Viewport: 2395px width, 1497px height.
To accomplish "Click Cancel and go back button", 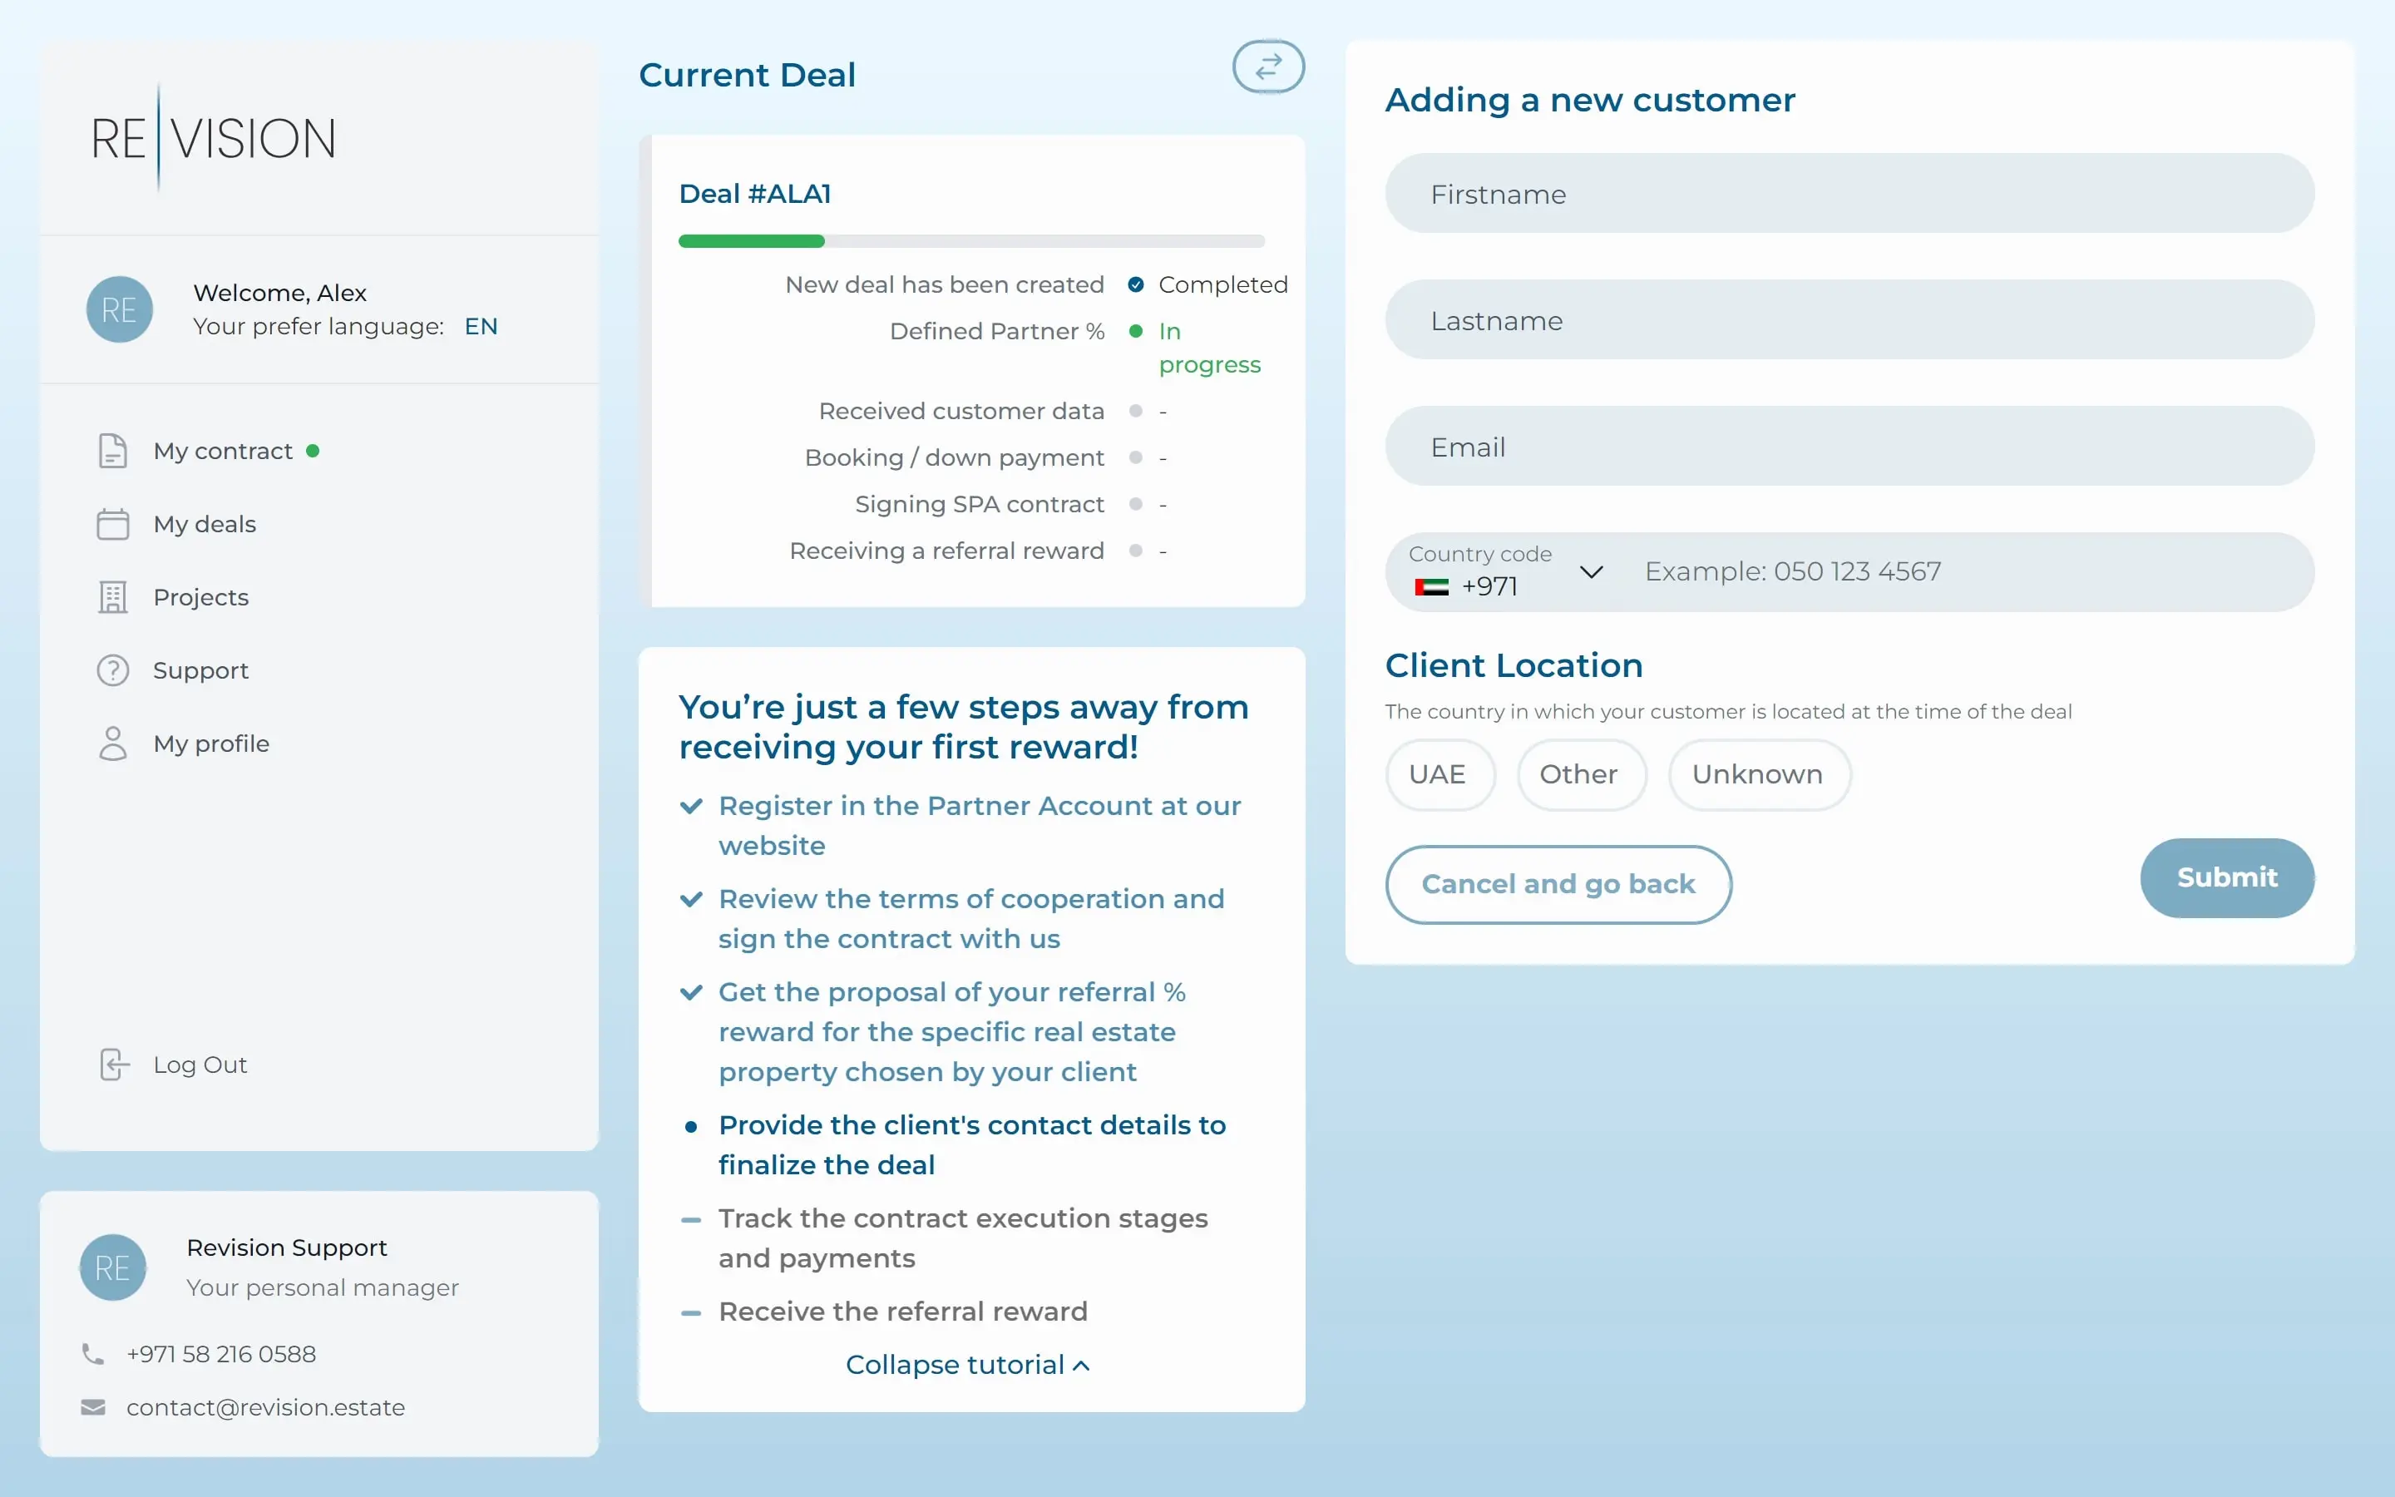I will coord(1558,883).
